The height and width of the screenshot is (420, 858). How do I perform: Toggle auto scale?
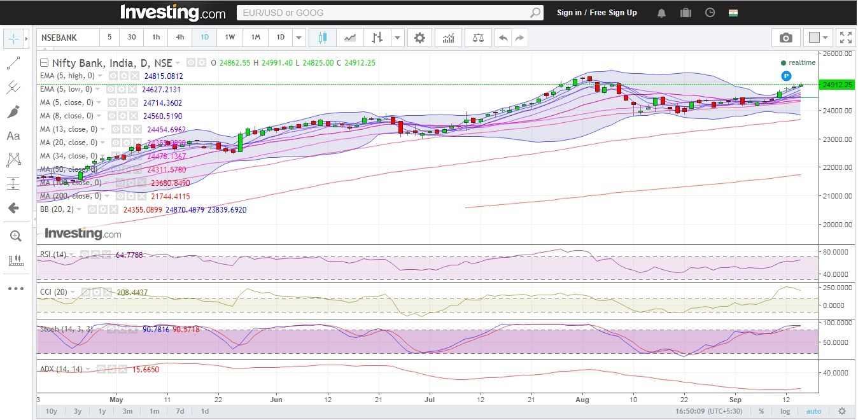click(814, 411)
